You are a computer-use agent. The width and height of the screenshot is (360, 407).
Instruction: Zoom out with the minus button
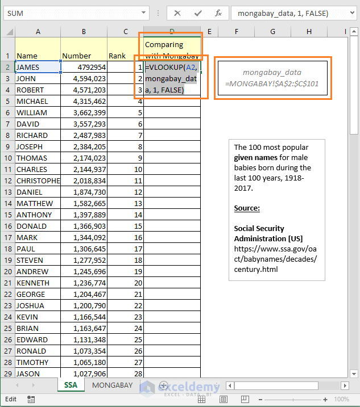point(260,400)
